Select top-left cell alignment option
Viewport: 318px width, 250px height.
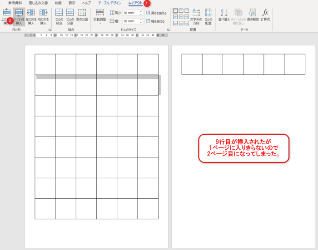tap(175, 11)
